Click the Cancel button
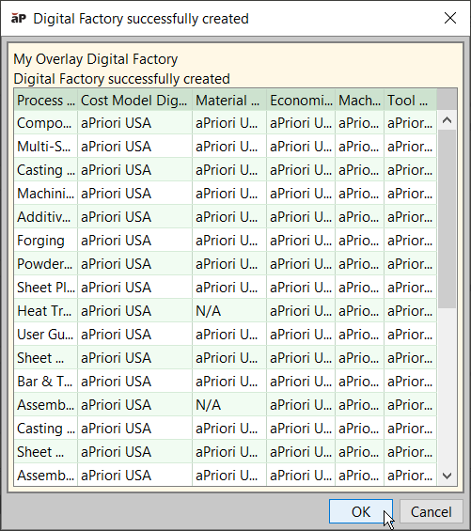 coord(431,511)
